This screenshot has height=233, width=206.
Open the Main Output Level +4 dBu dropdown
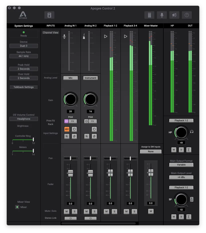181,177
